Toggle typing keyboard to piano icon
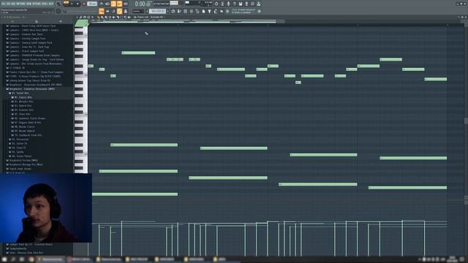The image size is (468, 263). pyautogui.click(x=102, y=12)
